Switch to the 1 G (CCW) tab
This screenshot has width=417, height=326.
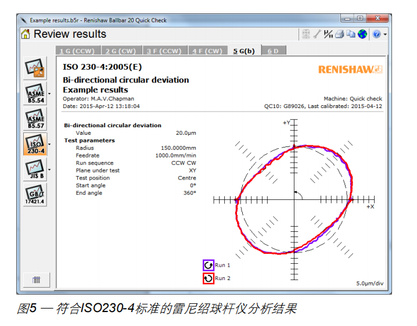[77, 51]
